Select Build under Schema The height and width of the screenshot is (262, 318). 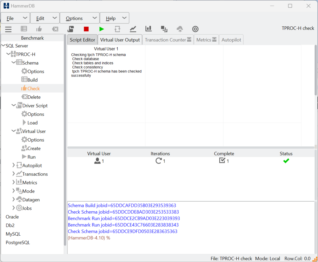pos(30,80)
